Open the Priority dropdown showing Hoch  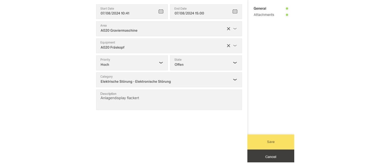(x=132, y=63)
